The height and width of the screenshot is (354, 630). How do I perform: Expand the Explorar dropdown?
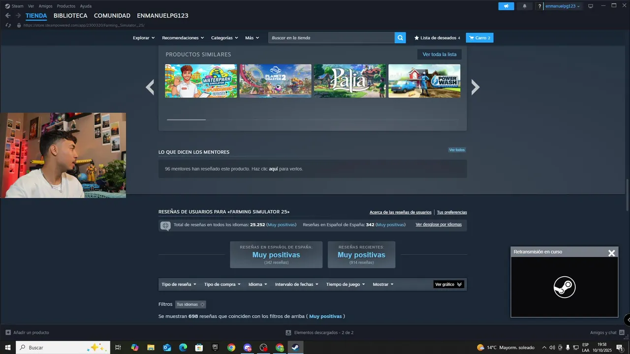coord(144,38)
